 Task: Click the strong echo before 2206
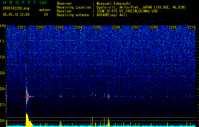[109, 97]
